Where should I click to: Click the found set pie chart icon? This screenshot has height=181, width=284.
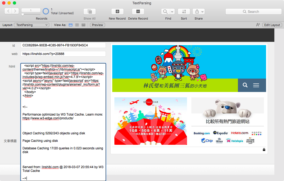(x=46, y=11)
